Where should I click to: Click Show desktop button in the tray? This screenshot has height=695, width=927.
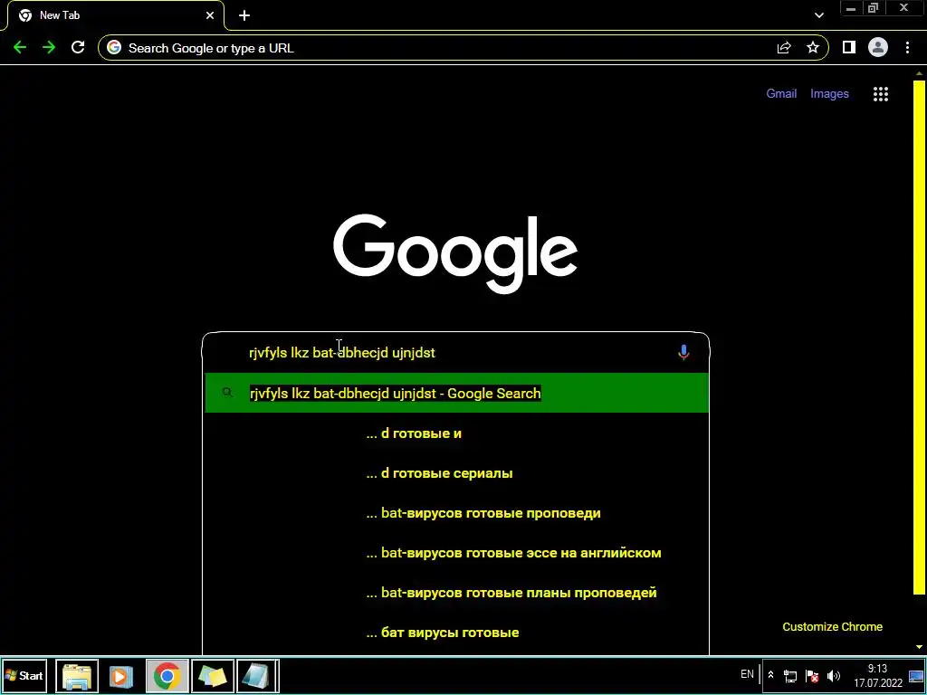click(916, 675)
